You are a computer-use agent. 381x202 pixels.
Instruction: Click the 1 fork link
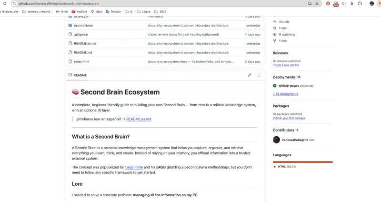tap(283, 41)
